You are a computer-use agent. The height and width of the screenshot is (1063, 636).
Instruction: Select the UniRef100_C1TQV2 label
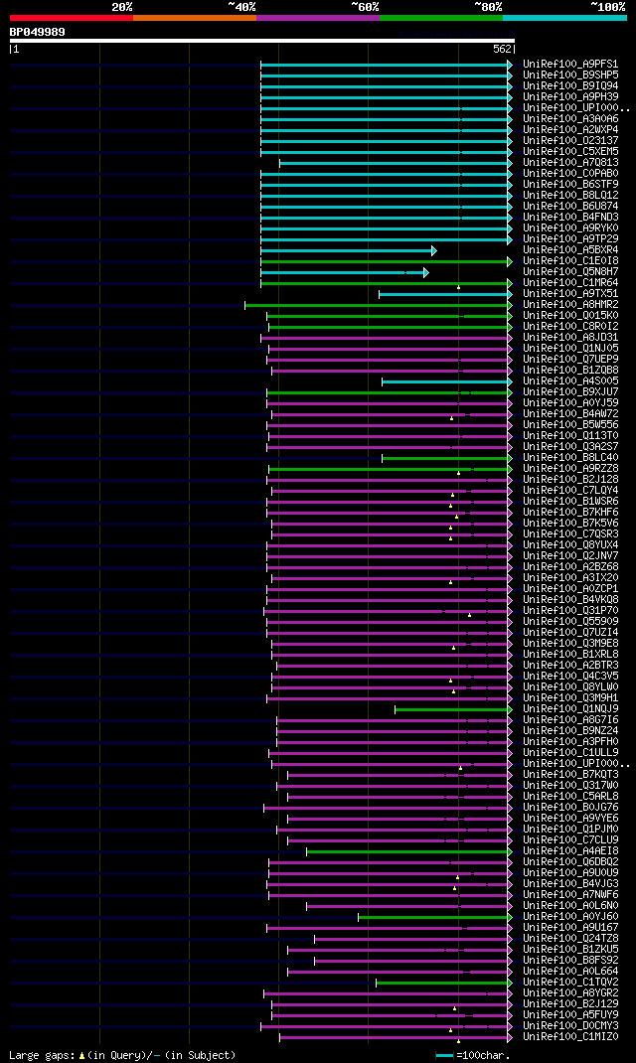click(570, 983)
